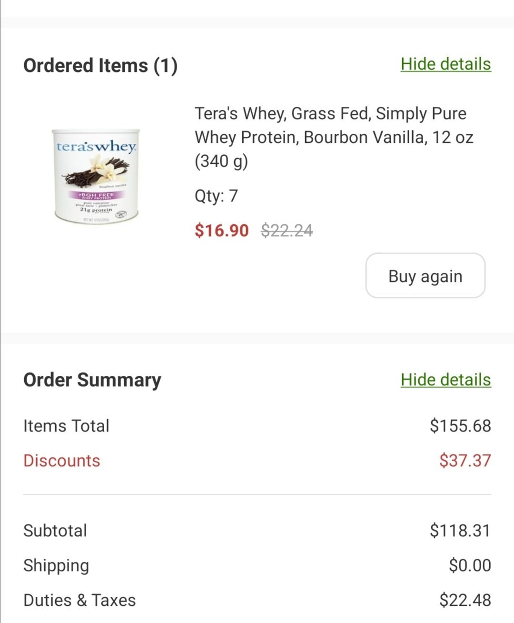This screenshot has height=623, width=514.
Task: Open Tera's Whey Bourbon Vanilla product title
Action: pyautogui.click(x=334, y=137)
